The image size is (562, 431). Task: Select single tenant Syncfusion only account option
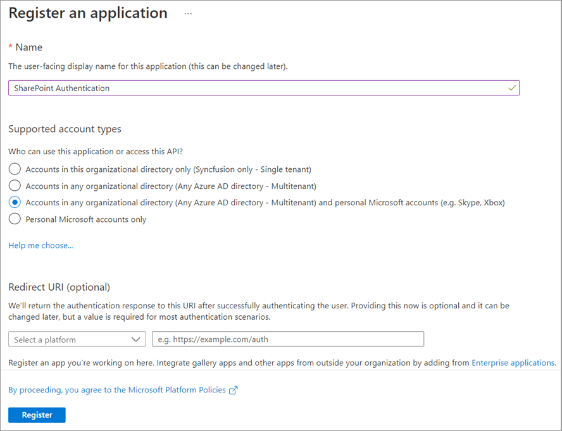coord(15,169)
